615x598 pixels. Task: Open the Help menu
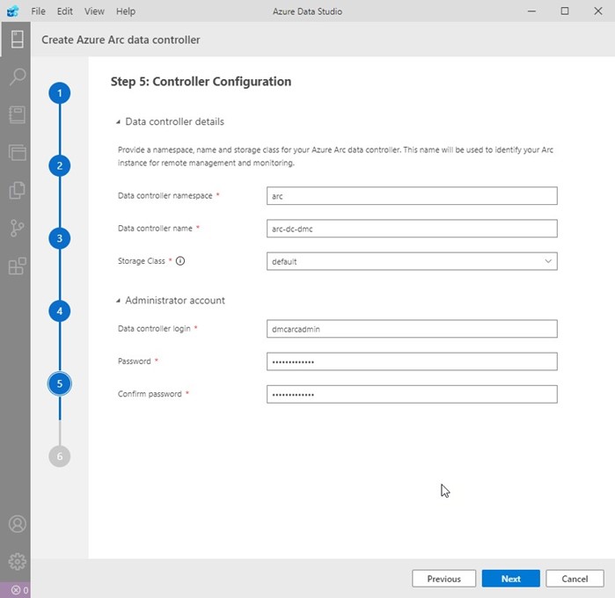(x=126, y=11)
